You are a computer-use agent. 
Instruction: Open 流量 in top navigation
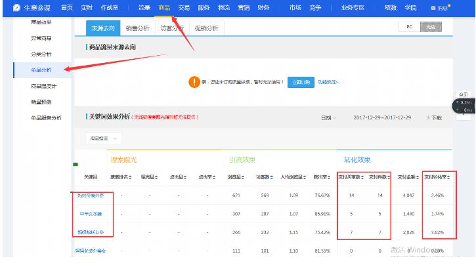(144, 8)
